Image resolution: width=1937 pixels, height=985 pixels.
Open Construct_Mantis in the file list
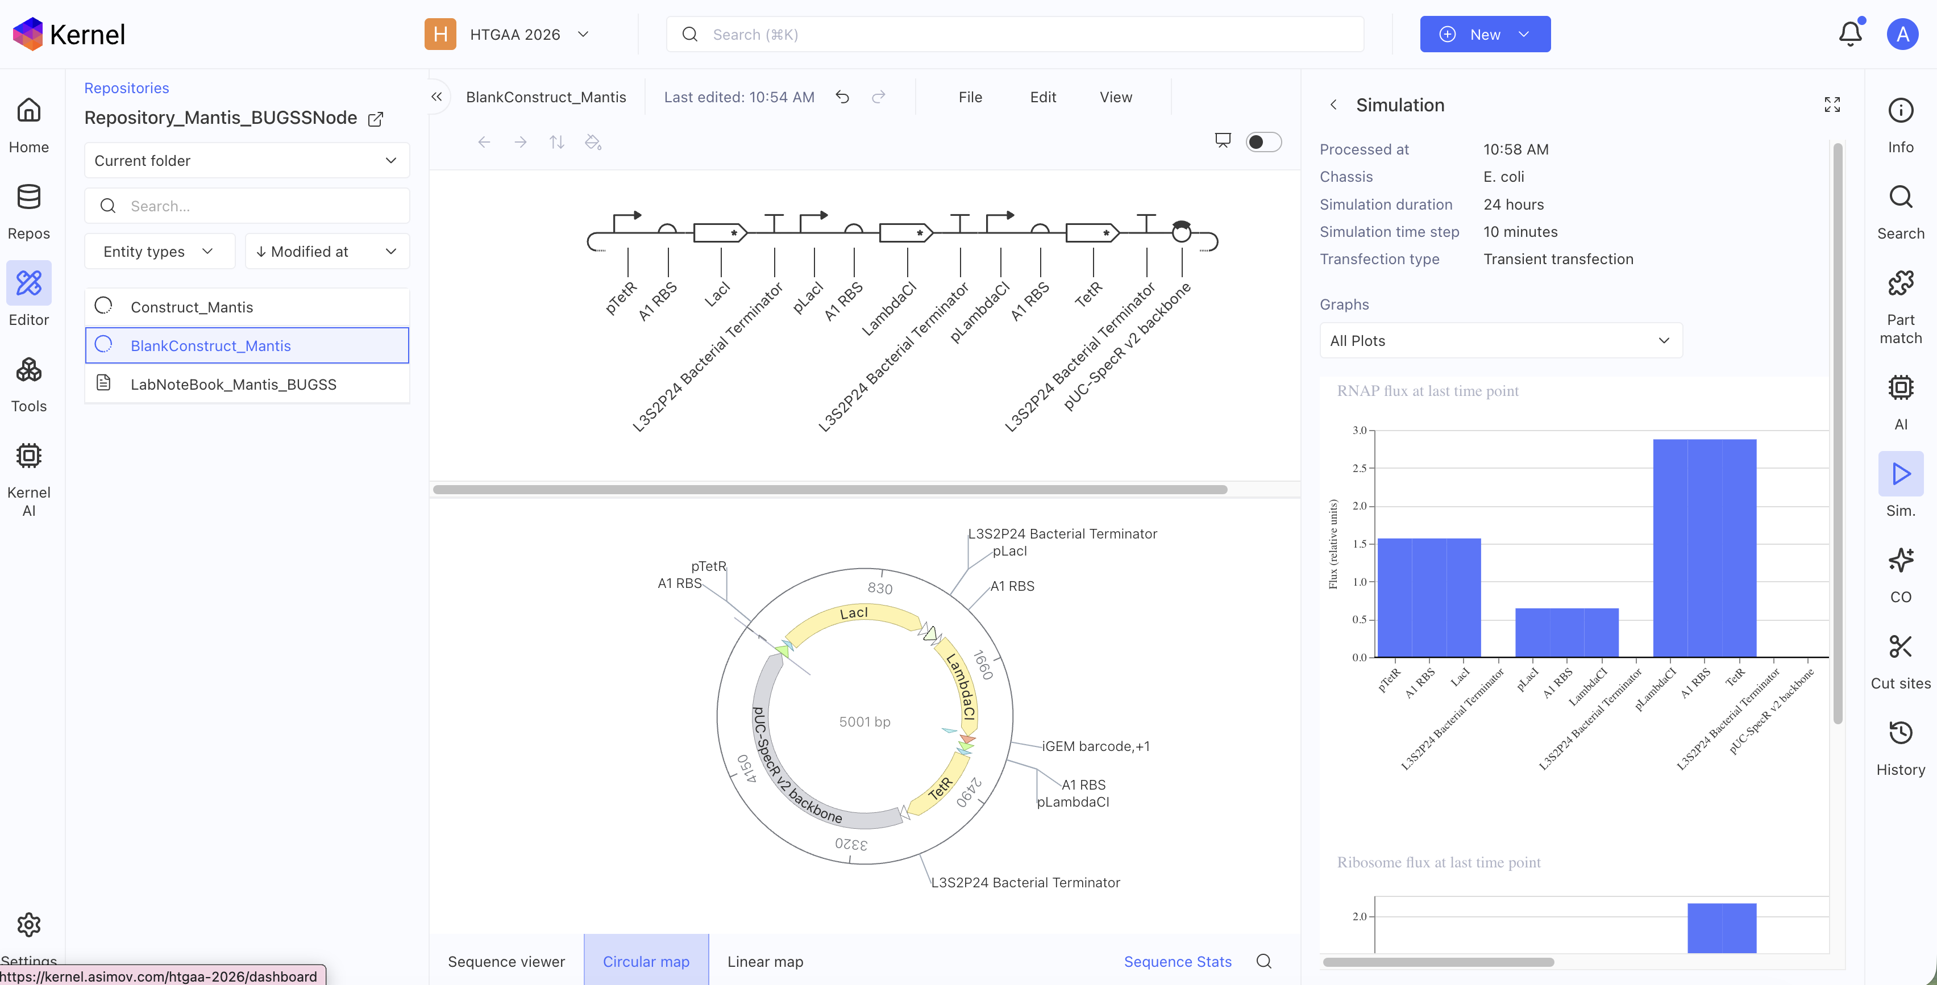coord(247,307)
